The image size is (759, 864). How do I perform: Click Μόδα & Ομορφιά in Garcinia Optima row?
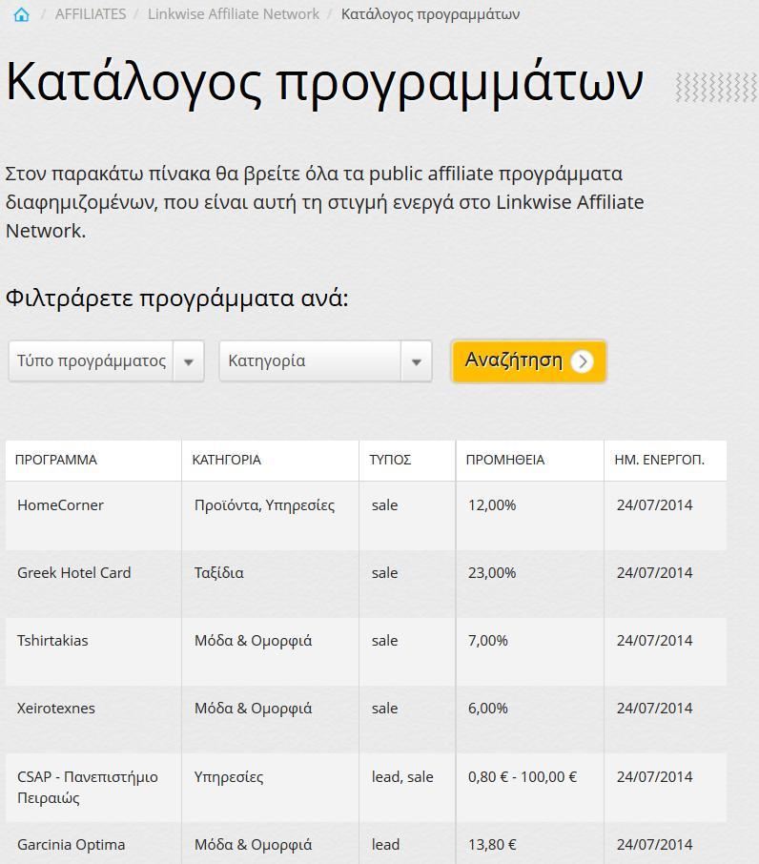(253, 845)
